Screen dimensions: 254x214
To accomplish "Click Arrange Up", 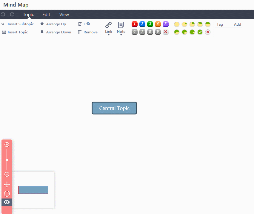I will tap(53, 24).
